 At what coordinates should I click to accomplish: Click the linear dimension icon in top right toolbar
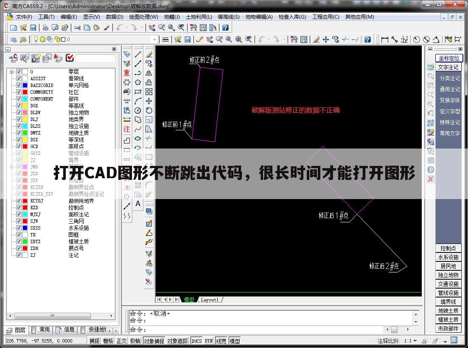[385, 39]
